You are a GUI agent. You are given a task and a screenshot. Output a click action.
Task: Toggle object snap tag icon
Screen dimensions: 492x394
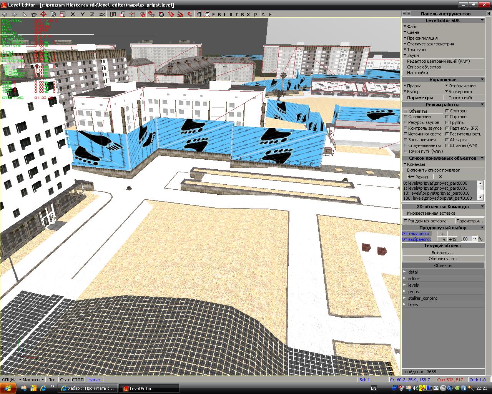click(x=142, y=14)
